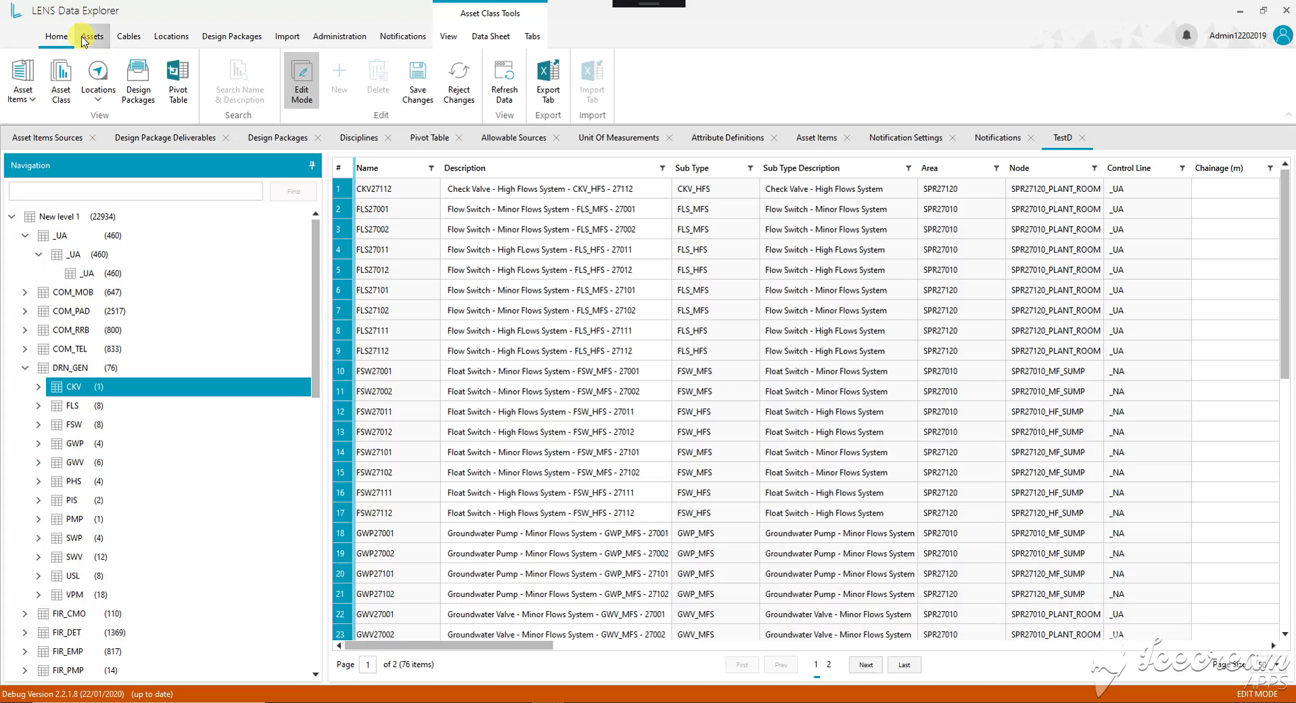The height and width of the screenshot is (703, 1296).
Task: Focus the Navigation search field
Action: 136,191
